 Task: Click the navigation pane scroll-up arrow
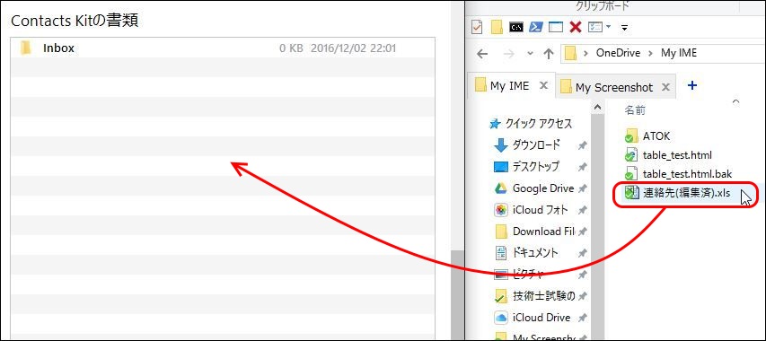[597, 107]
